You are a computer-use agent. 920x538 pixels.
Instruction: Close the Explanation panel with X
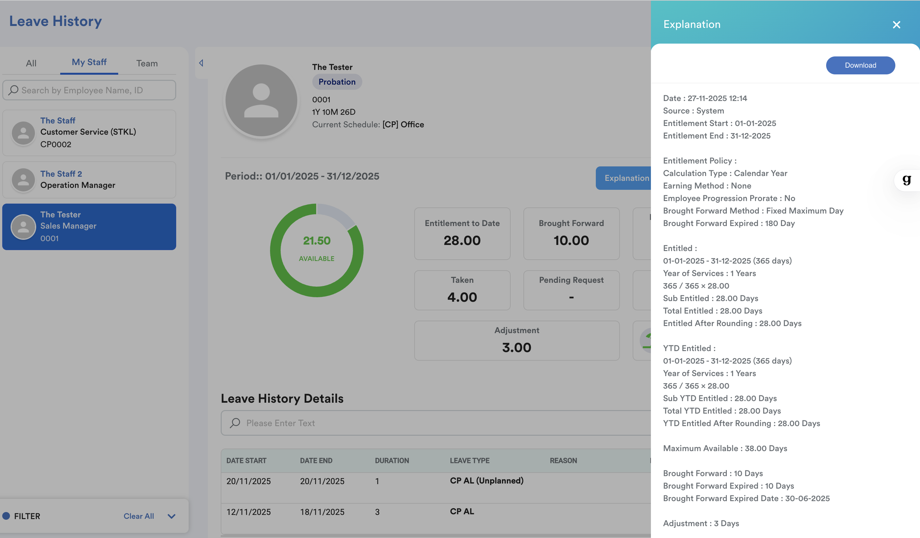pos(896,24)
